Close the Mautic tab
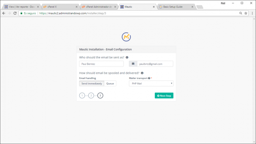Viewport: 256px width, 144px height. point(154,7)
